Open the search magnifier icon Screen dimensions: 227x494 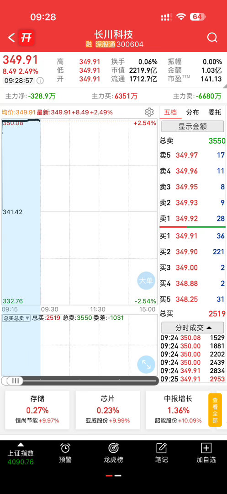coord(212,38)
